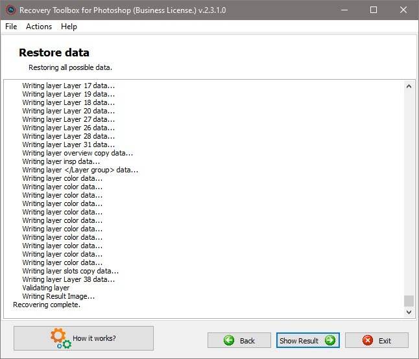Close the Recovery Toolbox window
The image size is (419, 359).
point(403,10)
